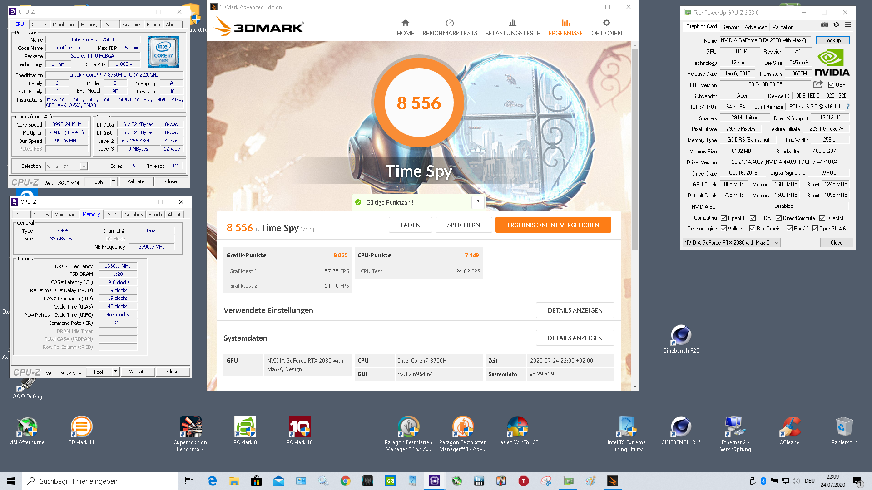Click the Windows Start button

point(11,481)
